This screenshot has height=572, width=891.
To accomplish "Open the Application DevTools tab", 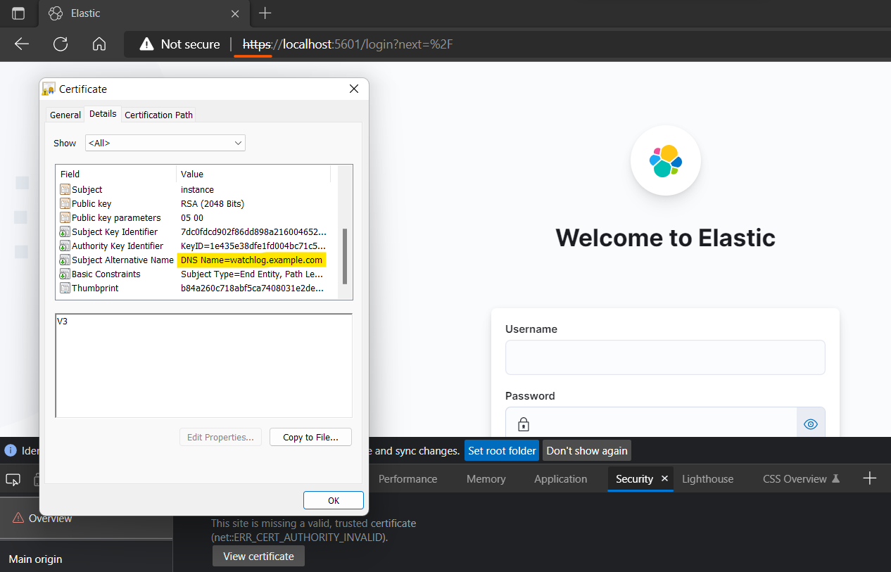I will pos(560,478).
